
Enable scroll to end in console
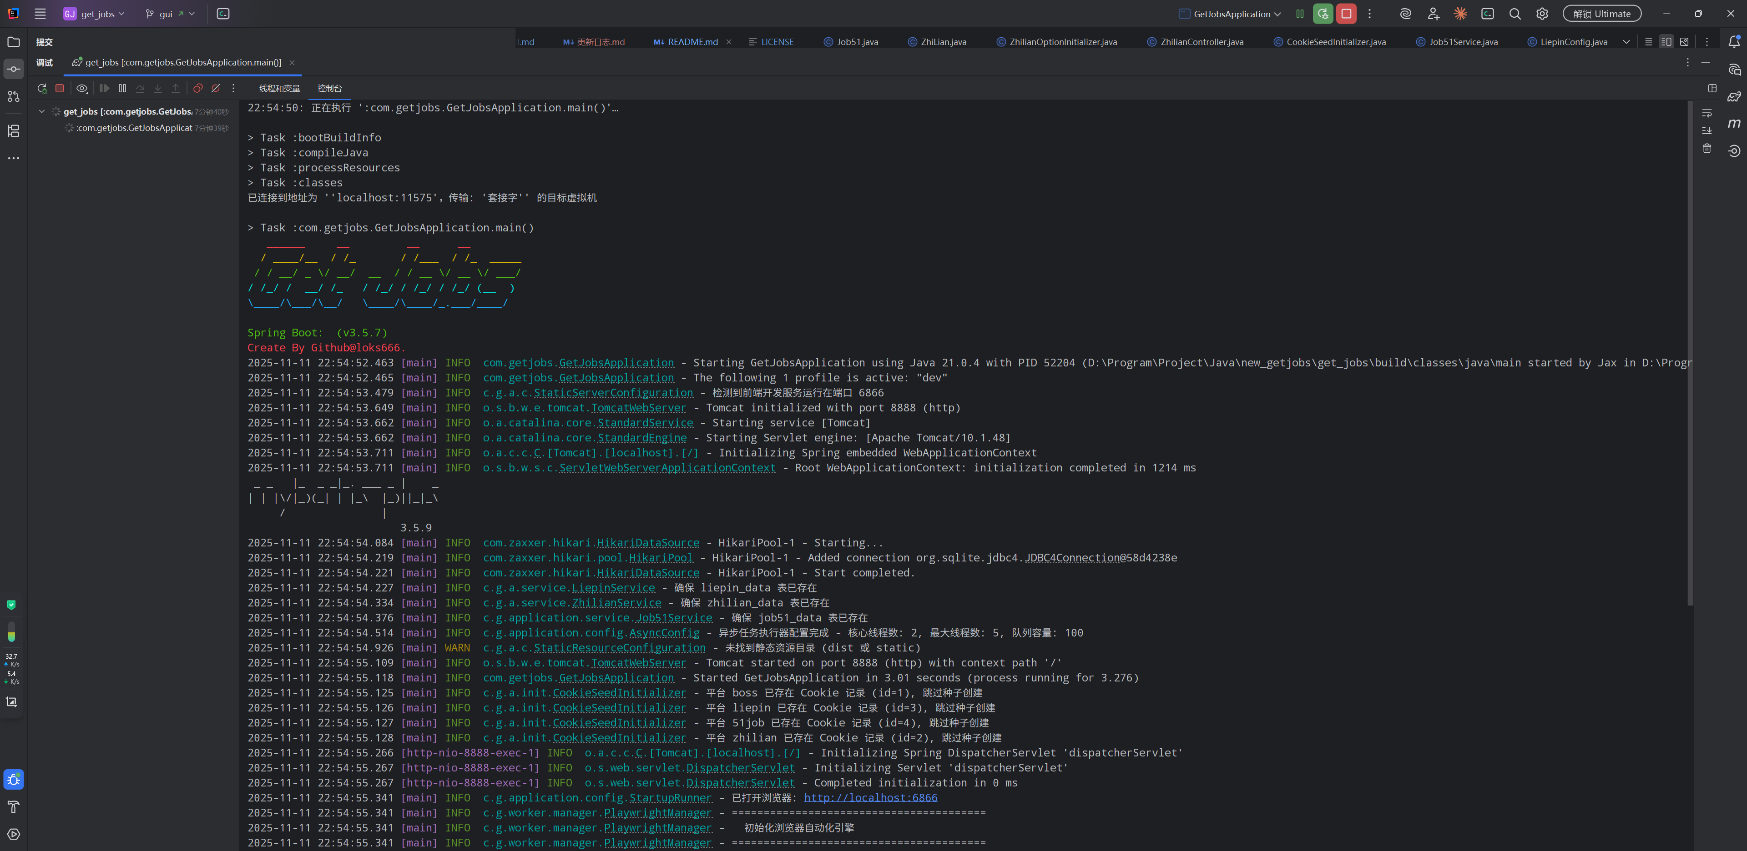(x=1708, y=130)
